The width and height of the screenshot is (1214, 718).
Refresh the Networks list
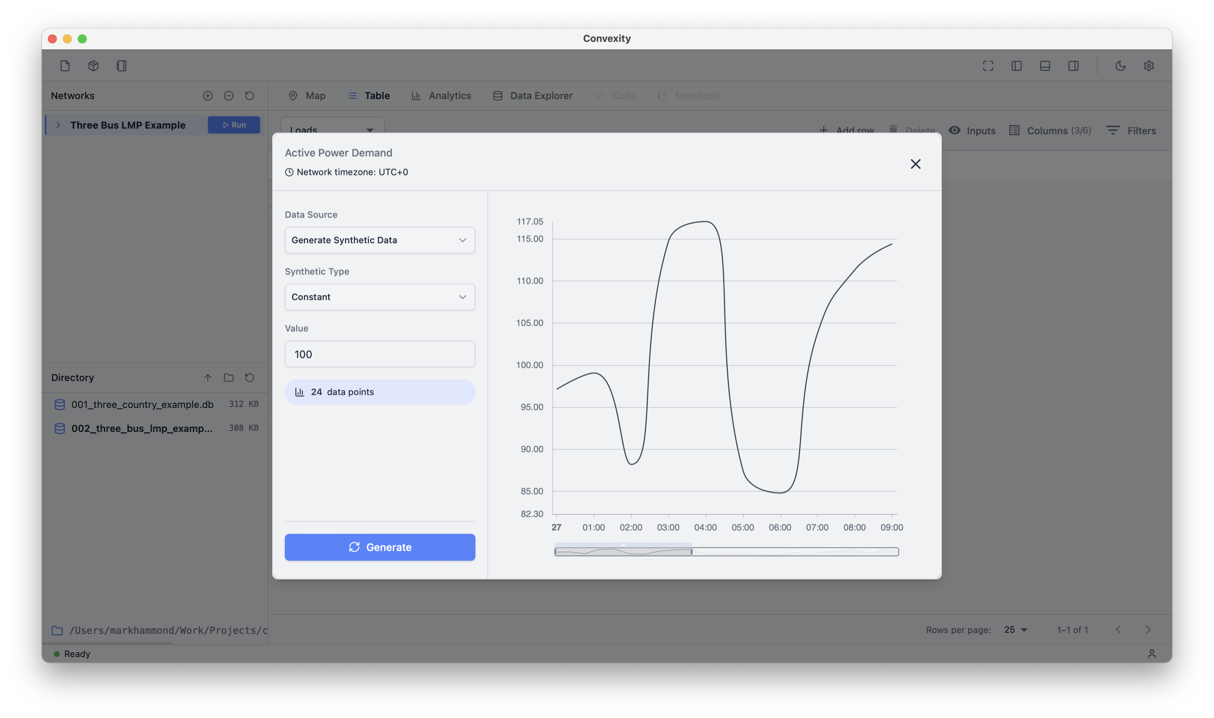tap(249, 96)
